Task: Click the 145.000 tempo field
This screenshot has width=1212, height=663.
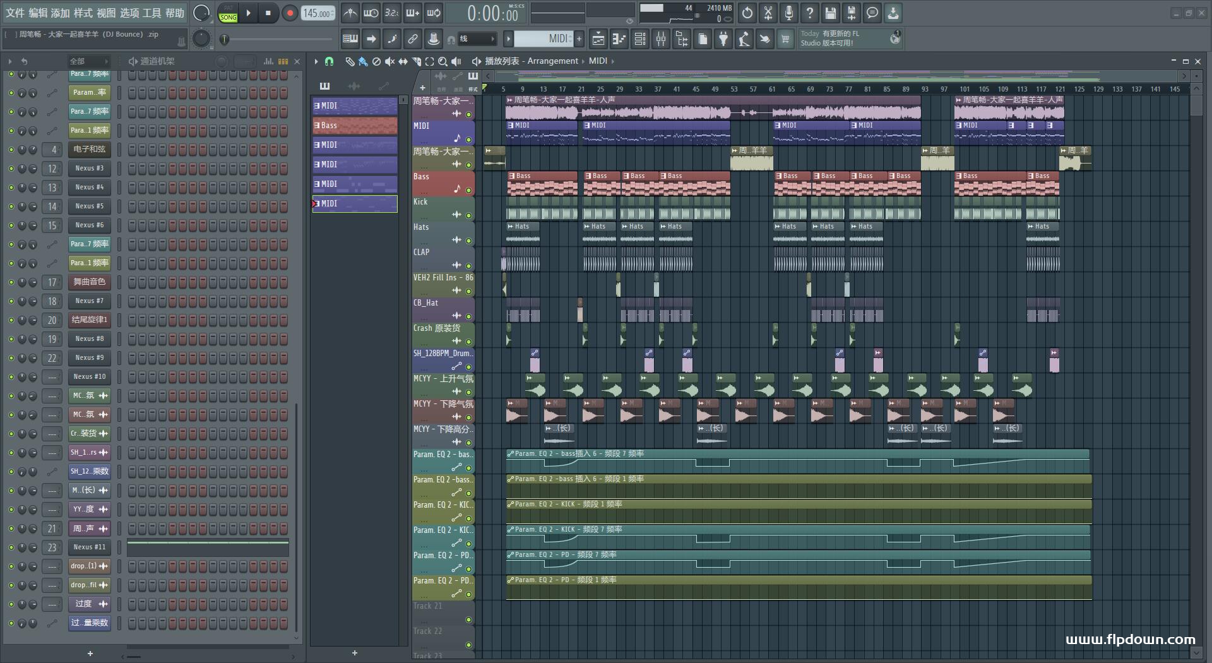Action: pyautogui.click(x=318, y=13)
